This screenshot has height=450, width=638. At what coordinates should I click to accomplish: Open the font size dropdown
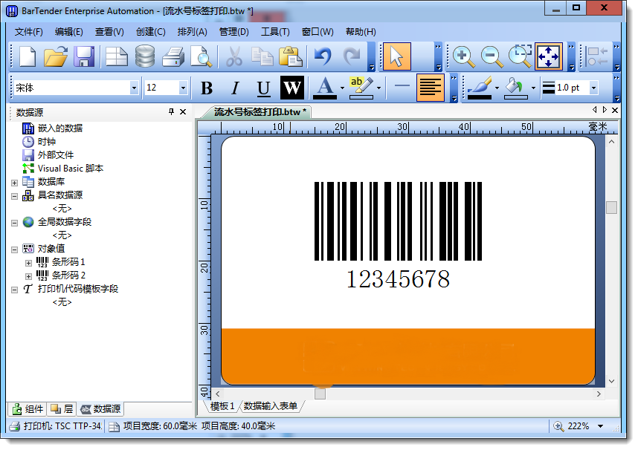(x=183, y=88)
